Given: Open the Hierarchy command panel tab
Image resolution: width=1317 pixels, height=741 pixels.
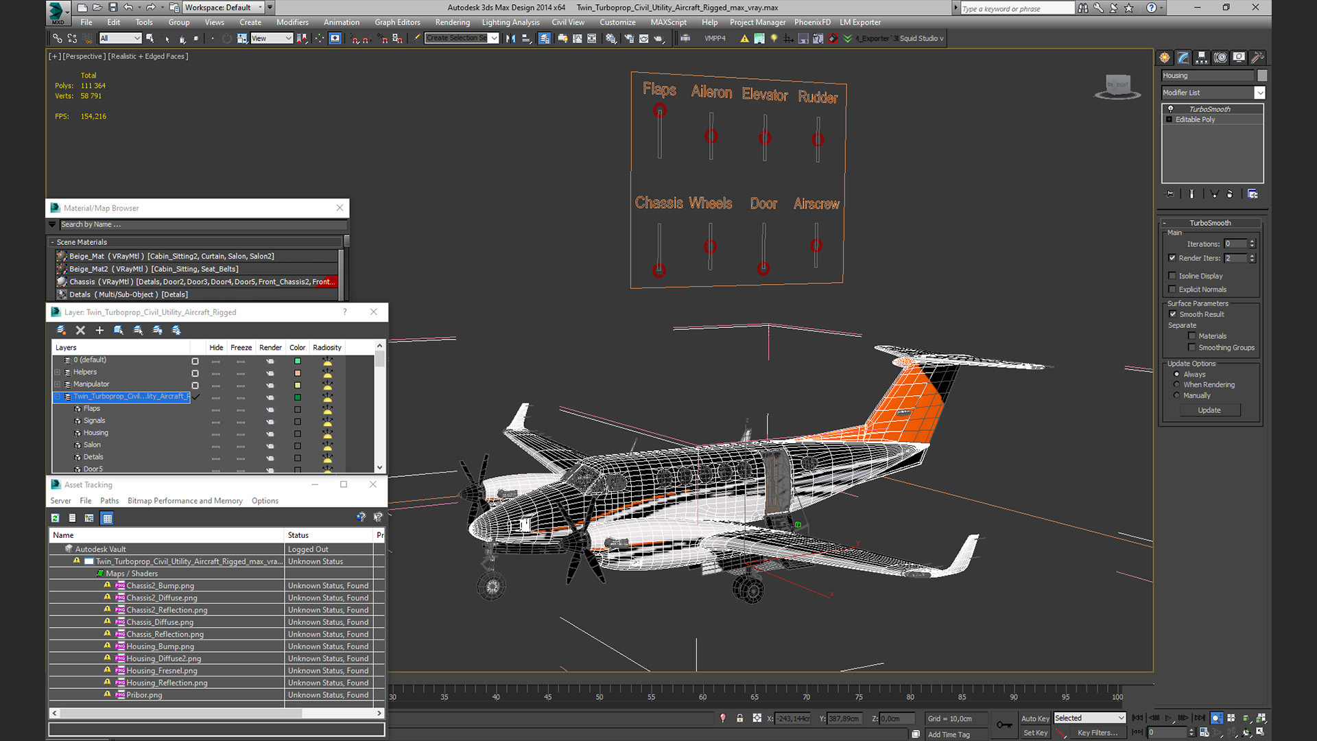Looking at the screenshot, I should 1202,58.
